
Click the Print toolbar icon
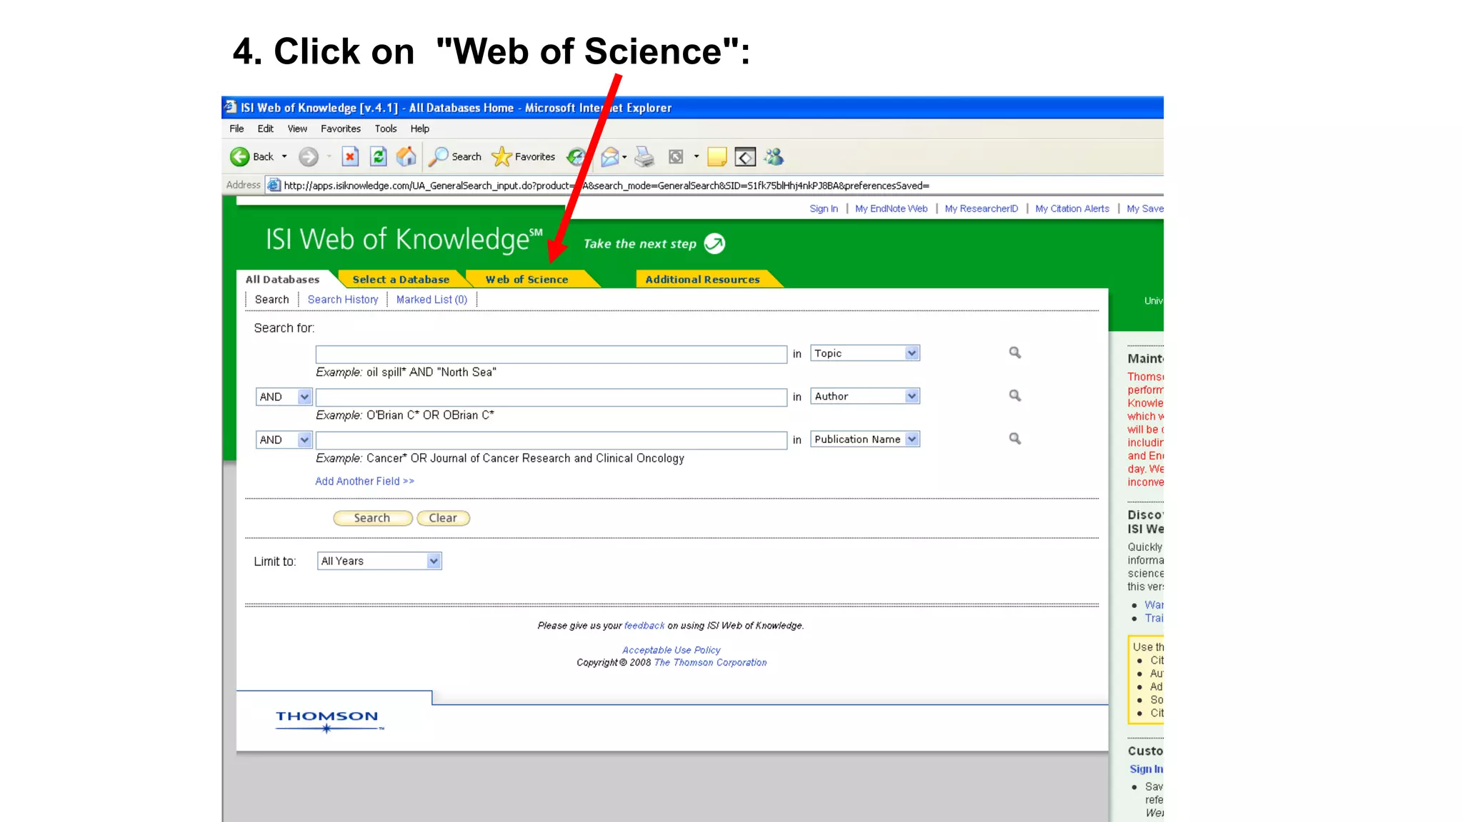(644, 157)
